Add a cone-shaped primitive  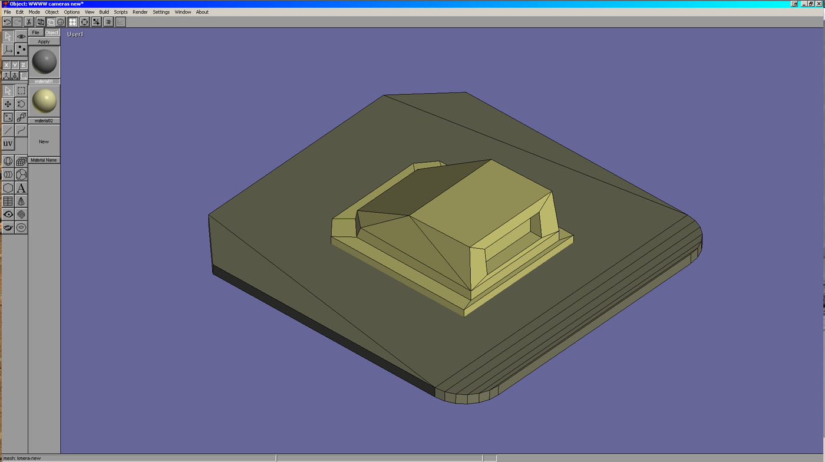(21, 202)
